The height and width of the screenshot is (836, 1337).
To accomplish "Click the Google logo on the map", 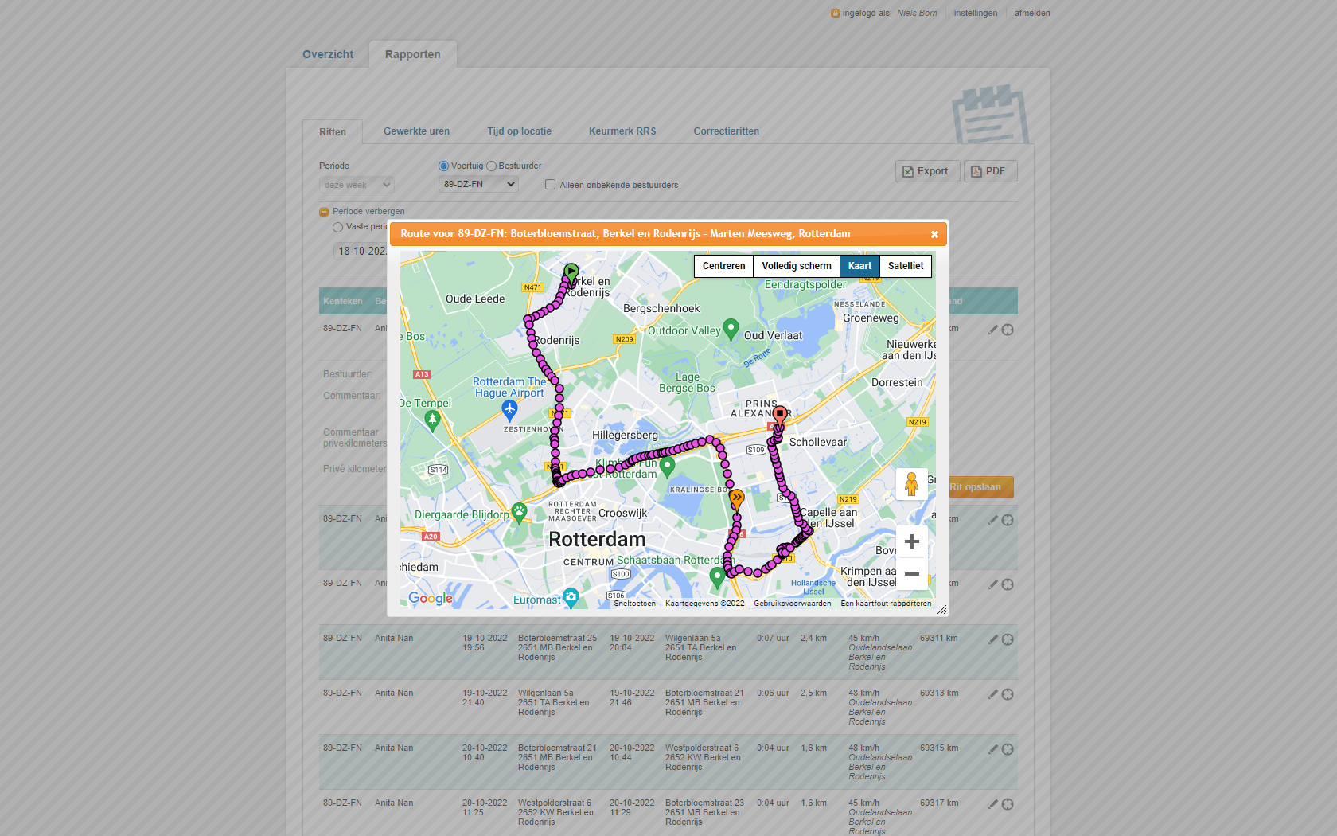I will coord(431,599).
